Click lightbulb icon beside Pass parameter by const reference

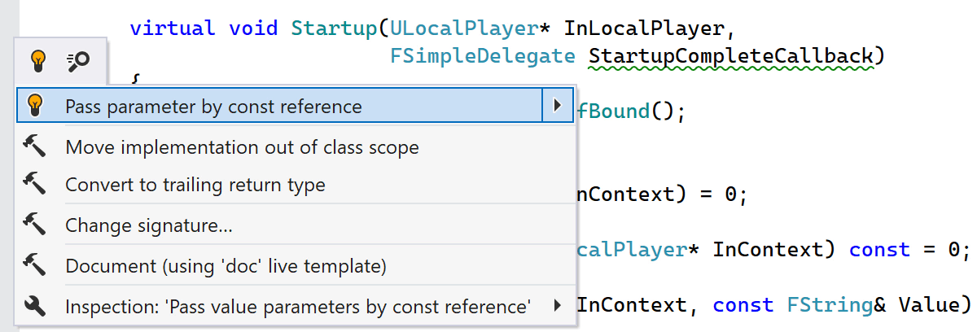tap(35, 106)
